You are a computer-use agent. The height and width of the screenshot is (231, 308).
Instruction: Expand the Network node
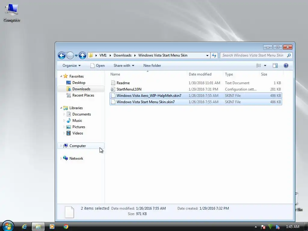pyautogui.click(x=61, y=158)
